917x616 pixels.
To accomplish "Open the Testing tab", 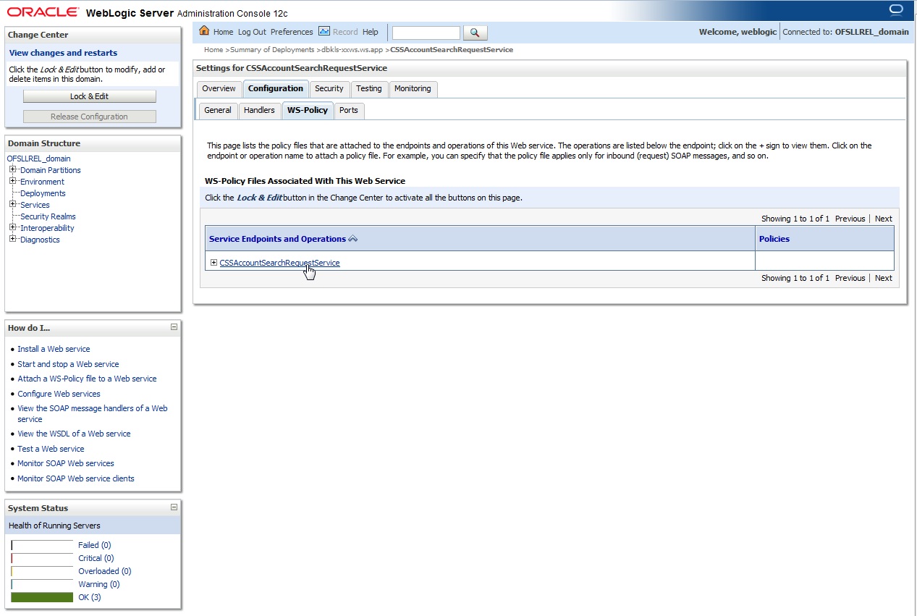I will 369,88.
